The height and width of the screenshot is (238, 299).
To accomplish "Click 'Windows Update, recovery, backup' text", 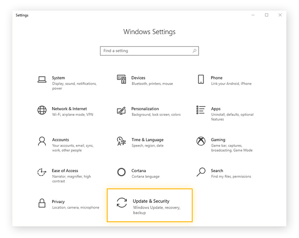I will pyautogui.click(x=157, y=210).
